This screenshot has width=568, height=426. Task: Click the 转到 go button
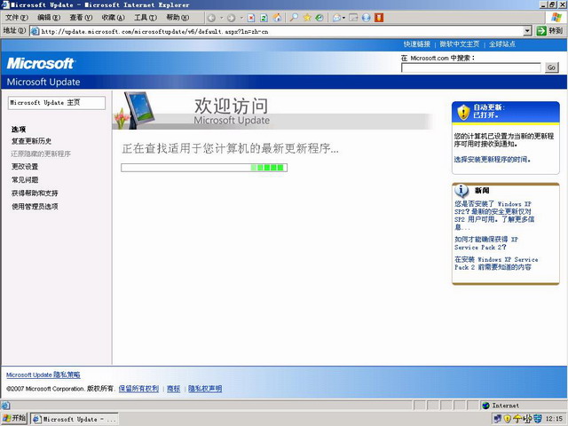point(550,31)
